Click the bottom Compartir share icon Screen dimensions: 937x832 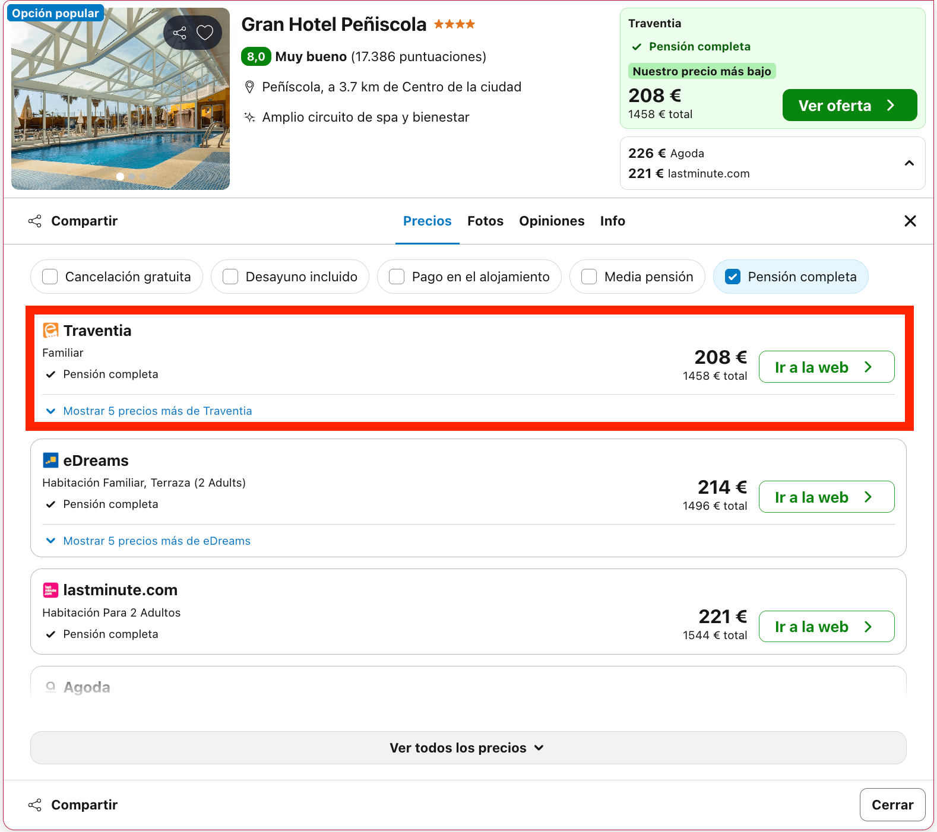pyautogui.click(x=35, y=805)
